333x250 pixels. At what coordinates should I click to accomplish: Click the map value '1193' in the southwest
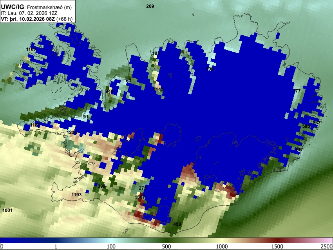coord(76,195)
